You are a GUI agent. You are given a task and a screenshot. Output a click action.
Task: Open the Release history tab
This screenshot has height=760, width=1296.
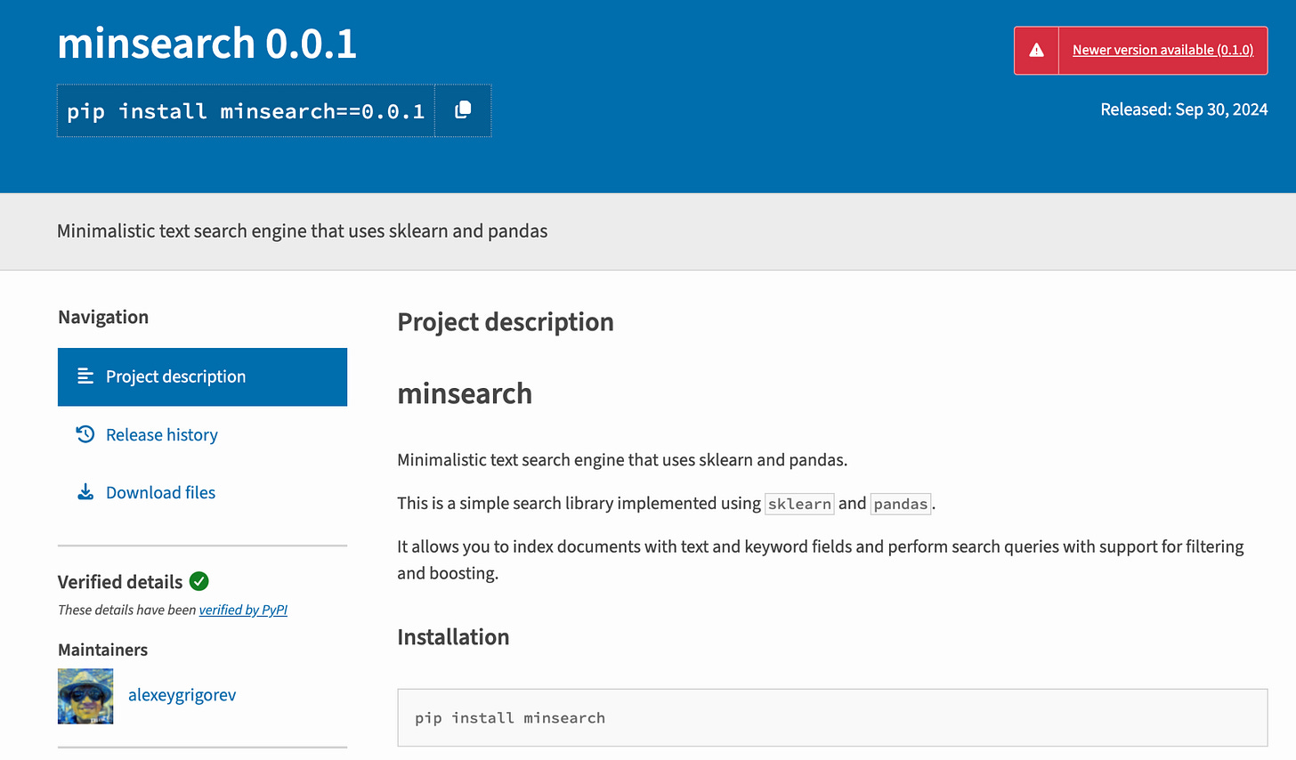pyautogui.click(x=161, y=435)
